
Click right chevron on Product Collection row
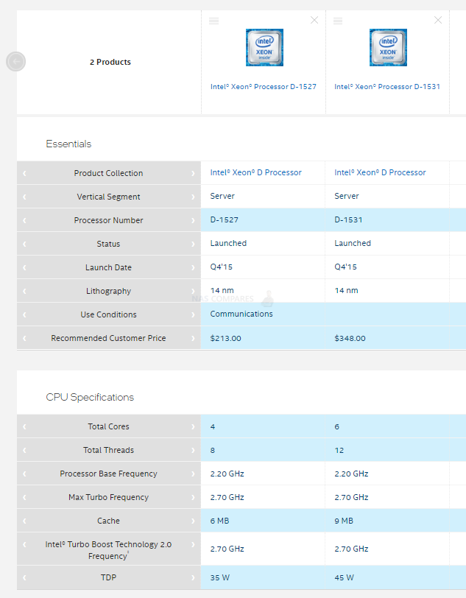tap(193, 174)
